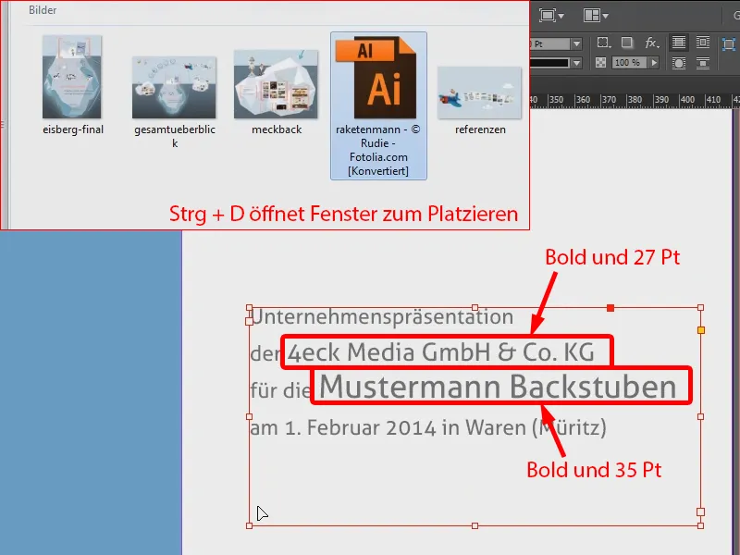Click the transparency checkerboard icon
Image resolution: width=740 pixels, height=555 pixels.
click(x=601, y=63)
